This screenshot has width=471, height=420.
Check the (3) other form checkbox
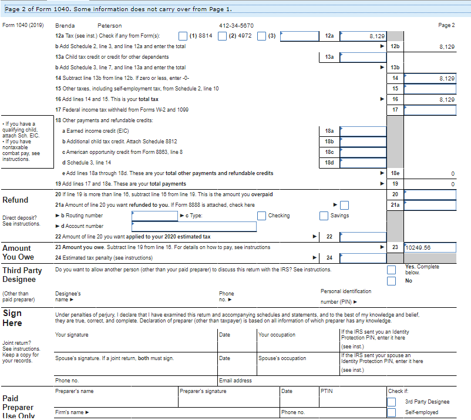261,36
